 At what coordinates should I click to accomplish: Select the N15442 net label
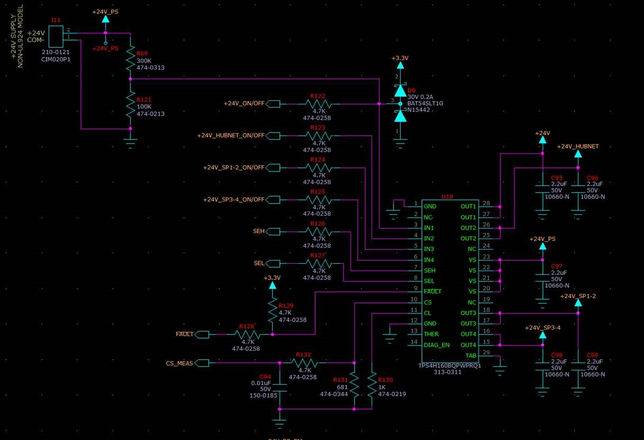[419, 110]
